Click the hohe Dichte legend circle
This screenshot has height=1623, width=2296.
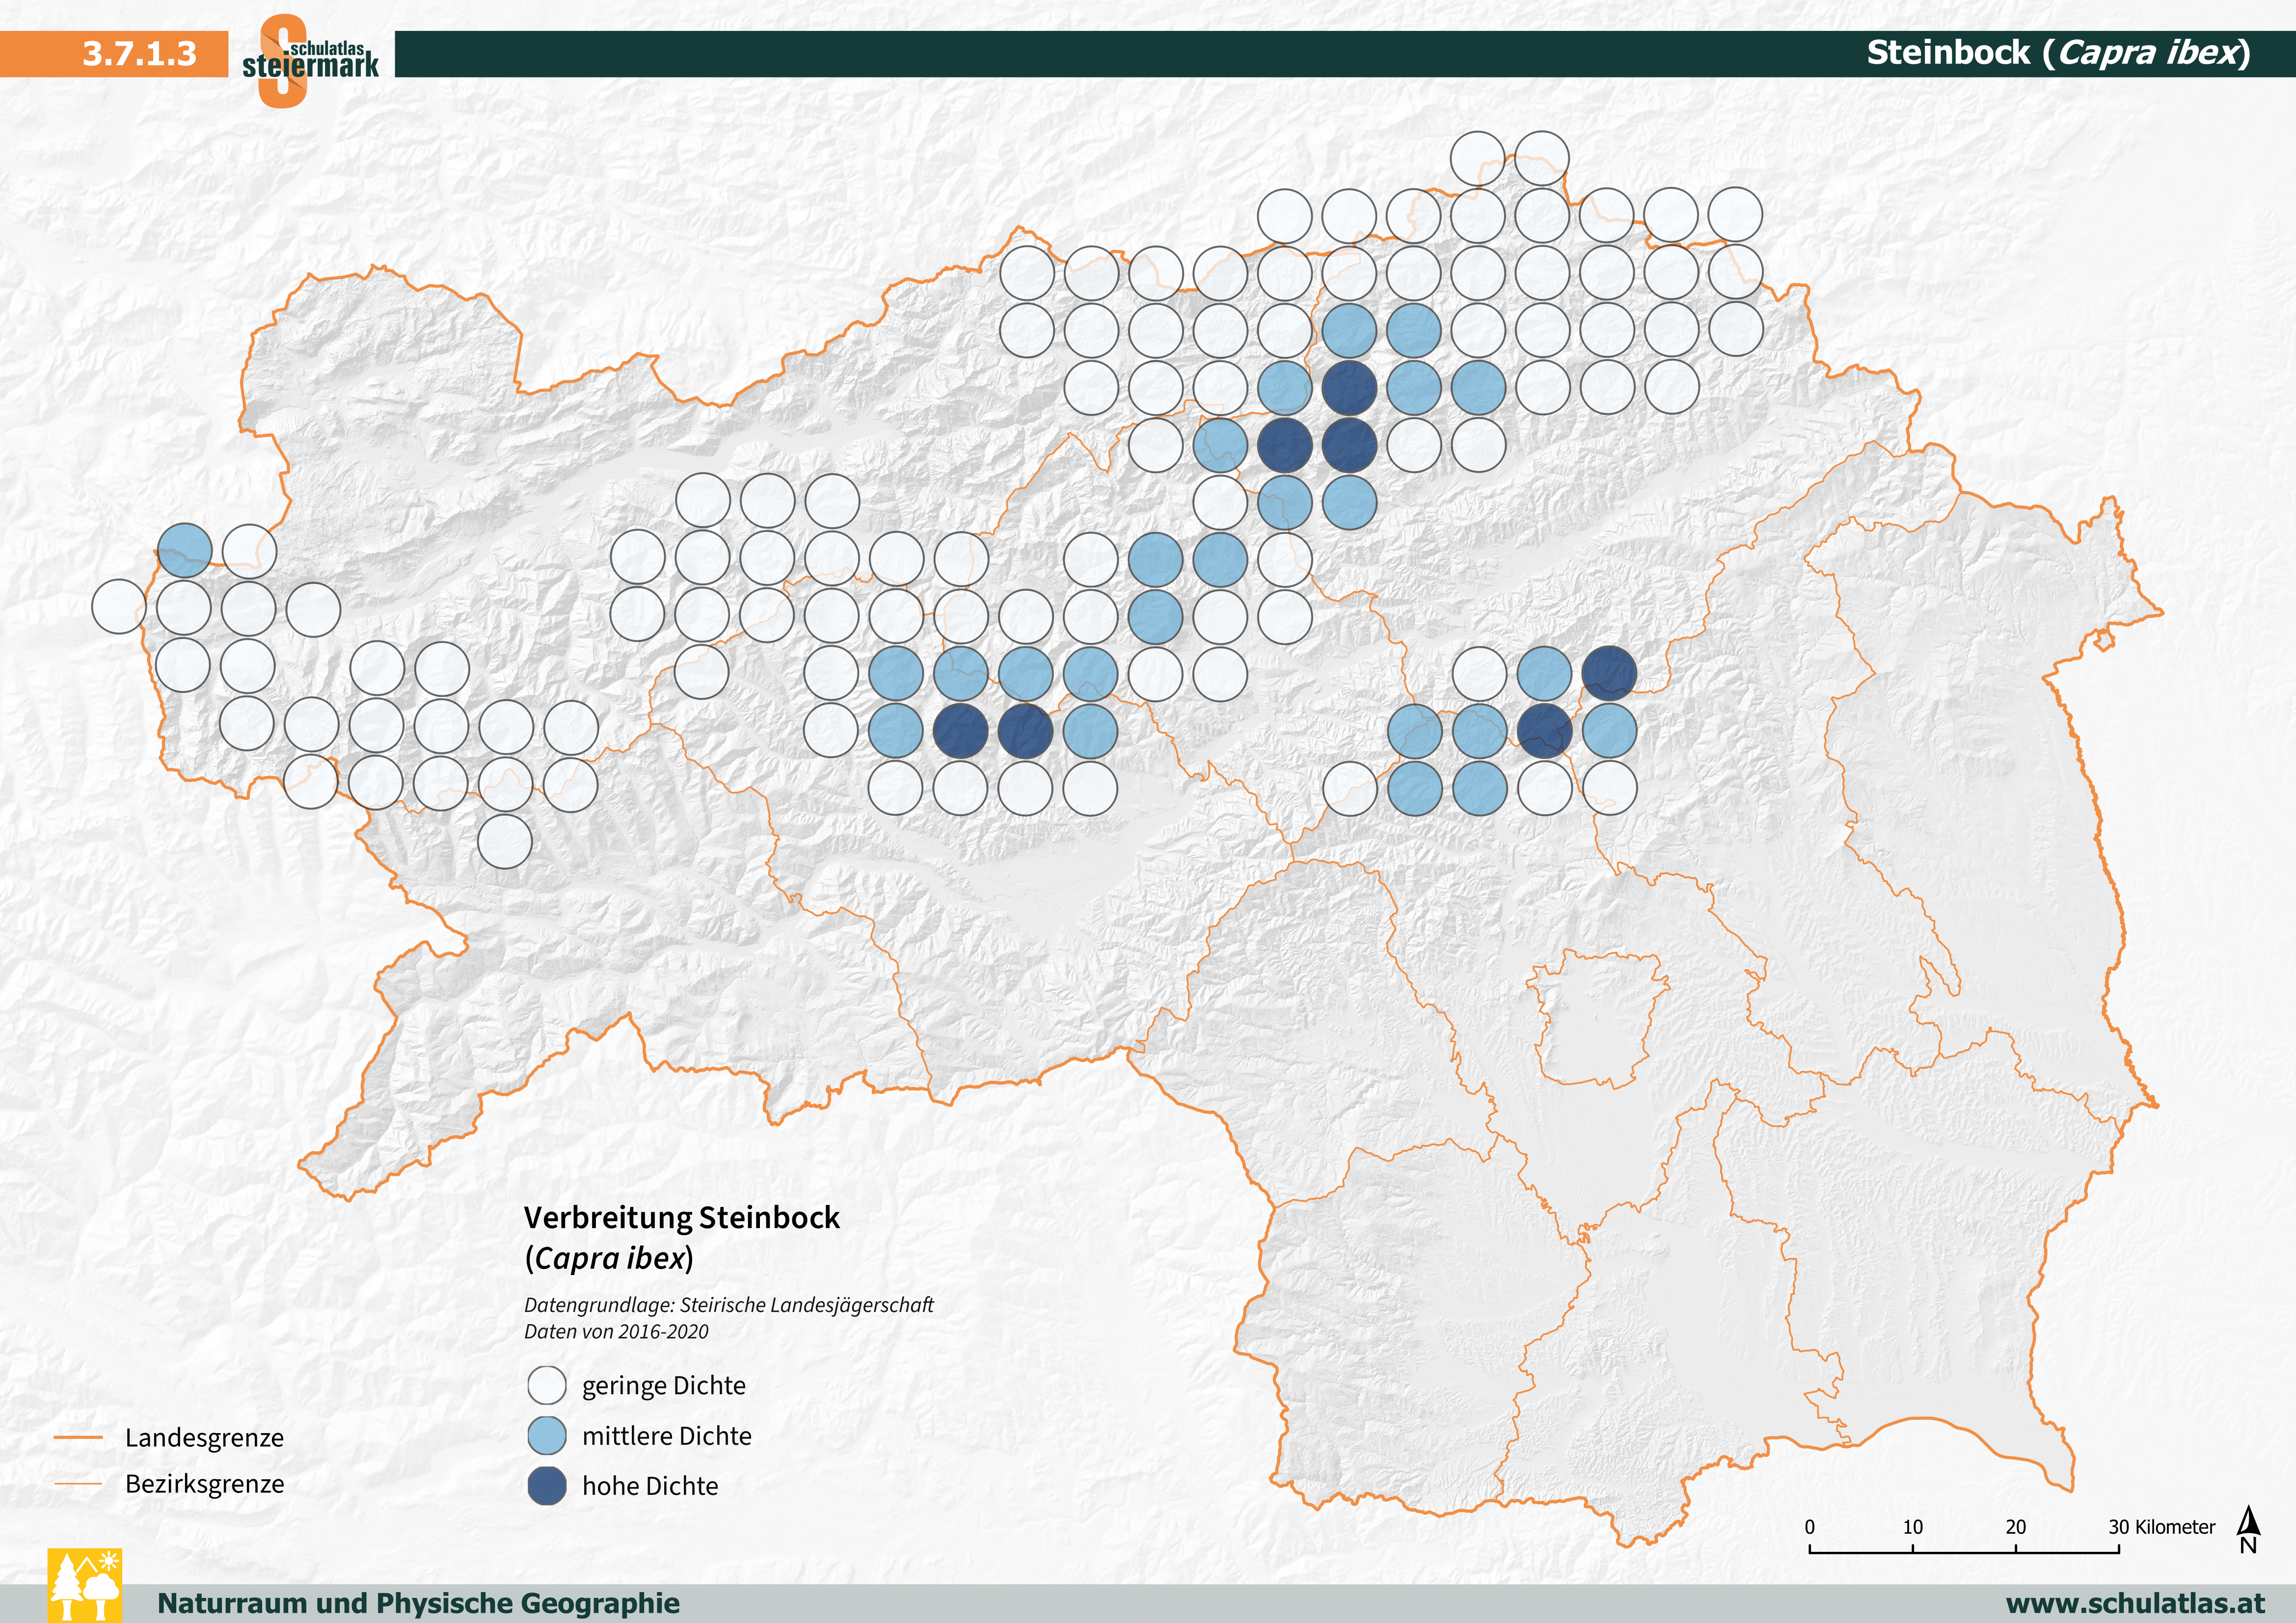tap(547, 1486)
